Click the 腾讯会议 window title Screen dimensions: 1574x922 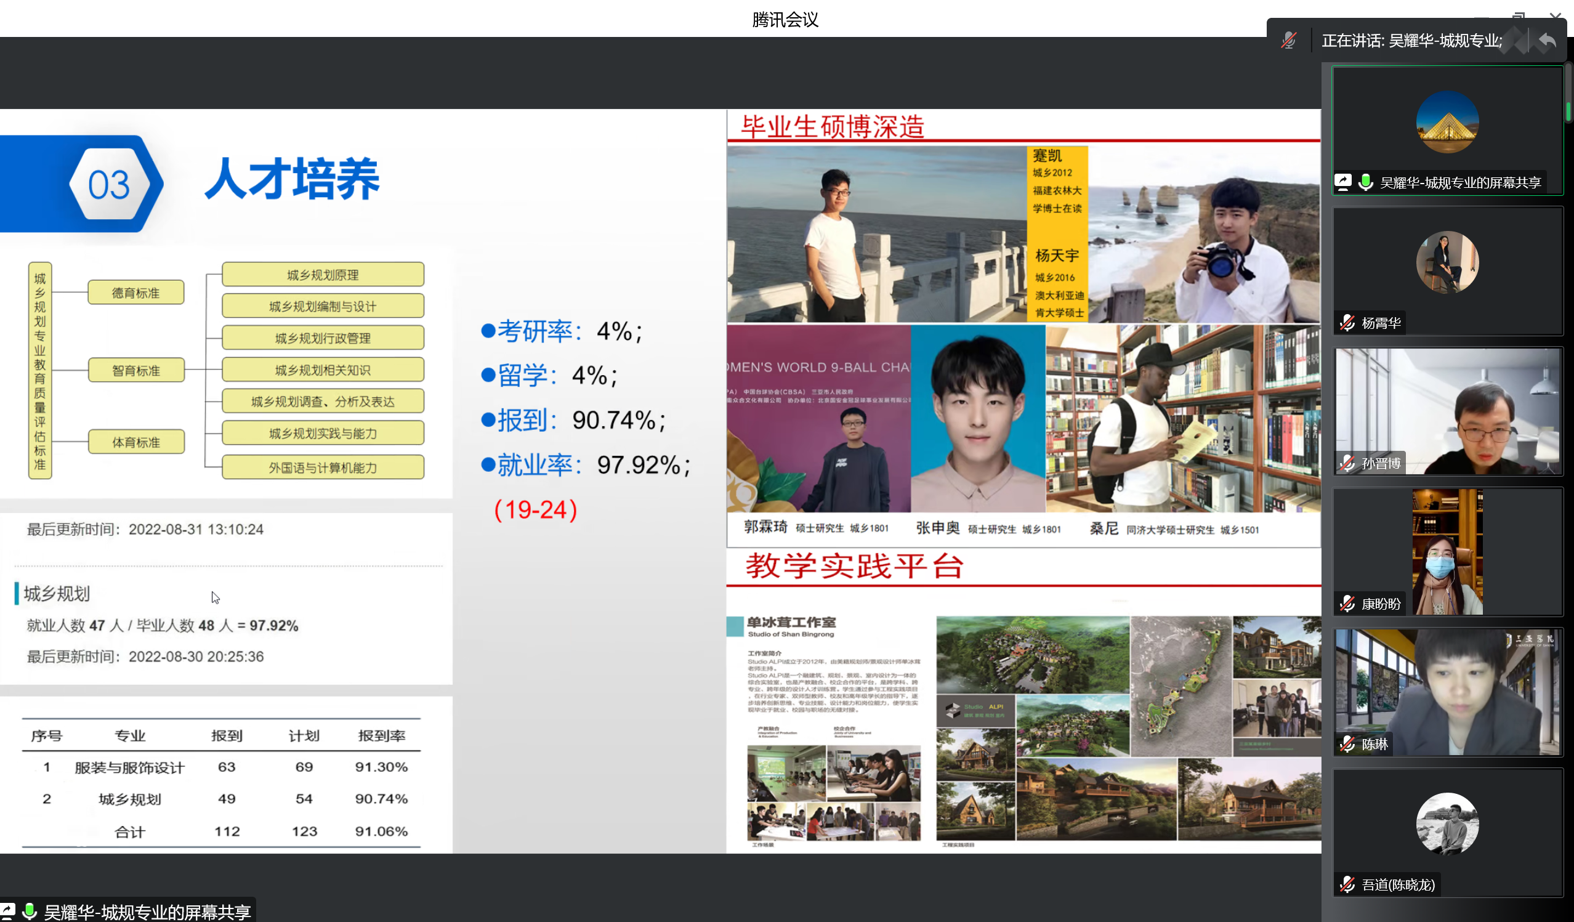[785, 19]
